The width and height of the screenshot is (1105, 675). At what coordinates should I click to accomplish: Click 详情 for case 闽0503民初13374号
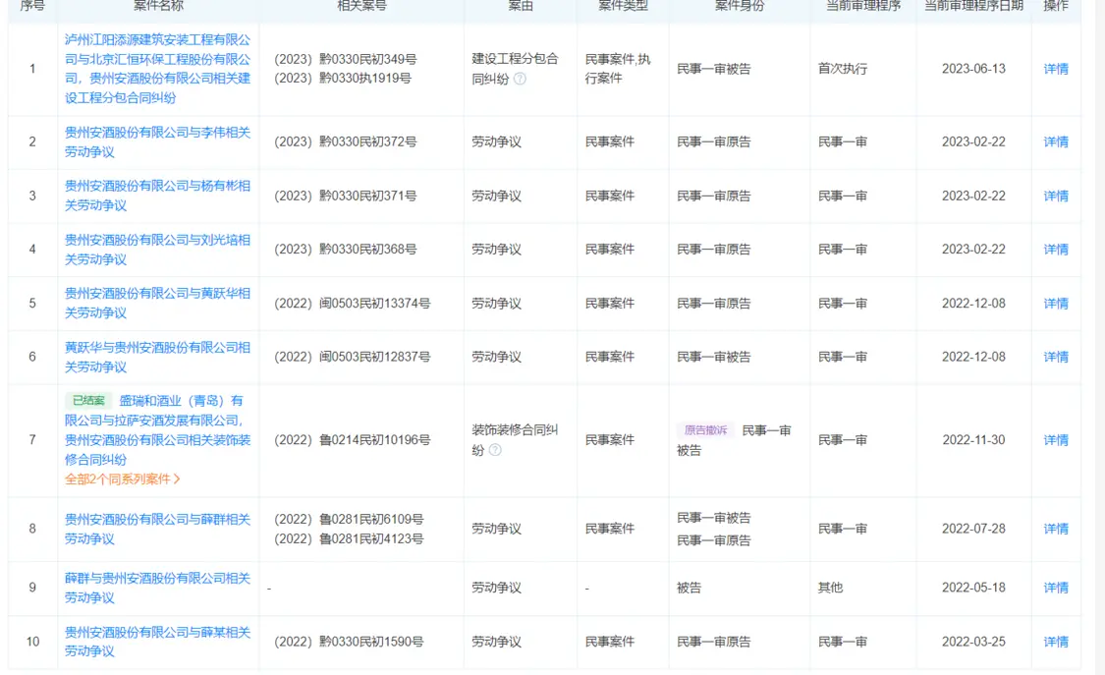coord(1056,303)
